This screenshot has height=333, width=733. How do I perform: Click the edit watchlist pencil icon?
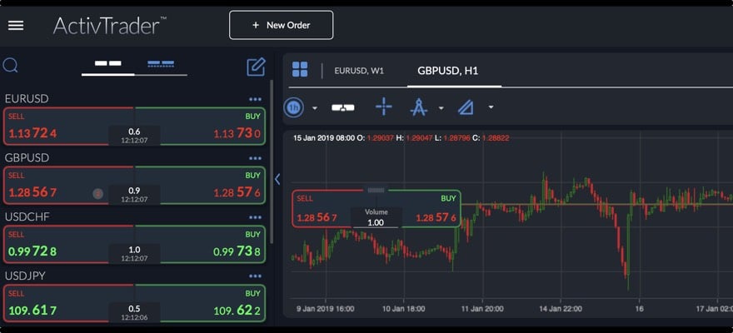point(256,67)
